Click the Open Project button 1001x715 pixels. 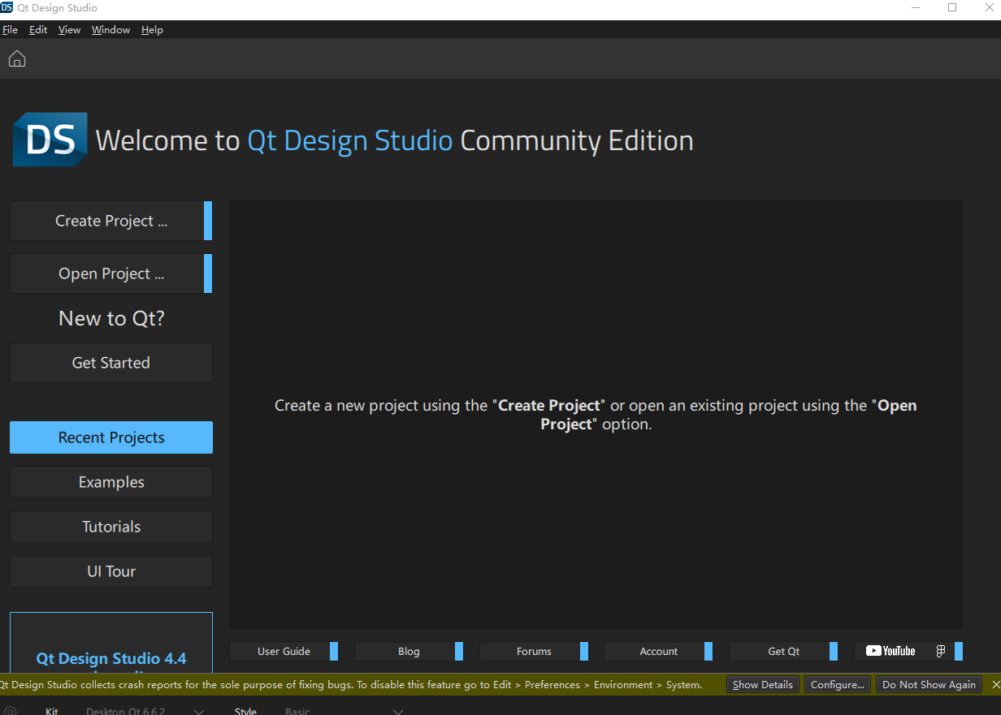(x=111, y=274)
